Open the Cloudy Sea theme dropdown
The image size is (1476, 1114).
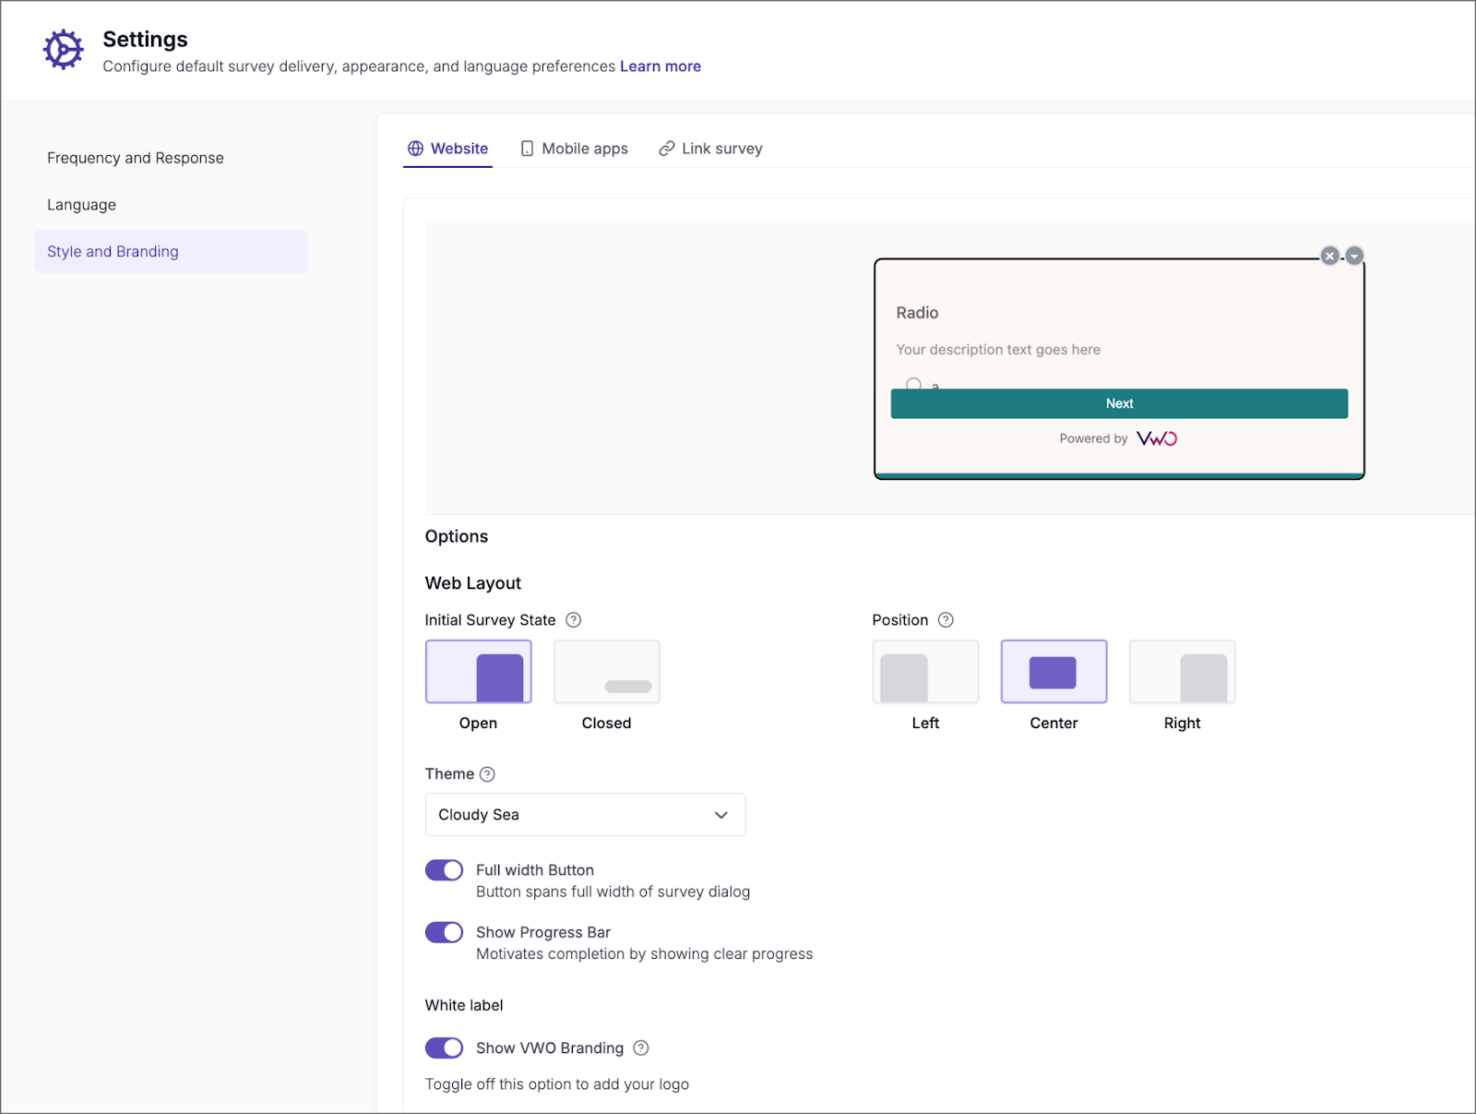(x=585, y=815)
